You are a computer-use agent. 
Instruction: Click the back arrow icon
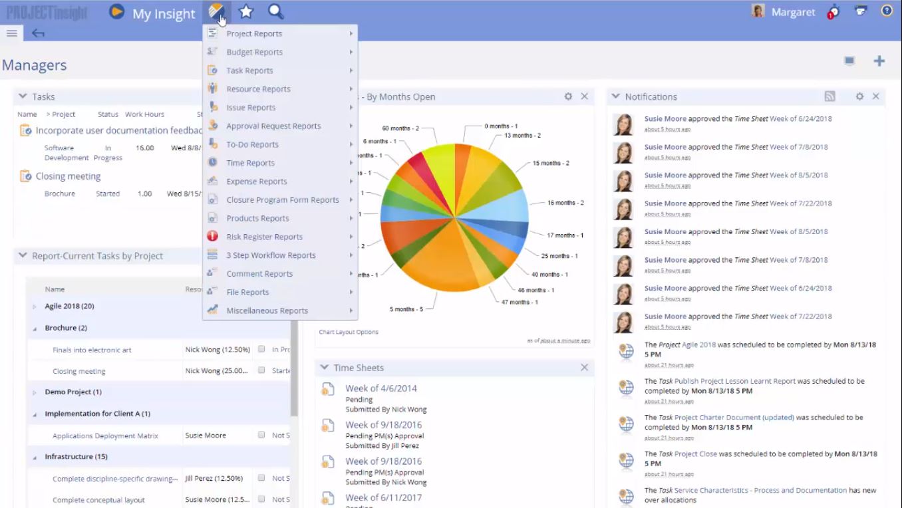tap(38, 33)
